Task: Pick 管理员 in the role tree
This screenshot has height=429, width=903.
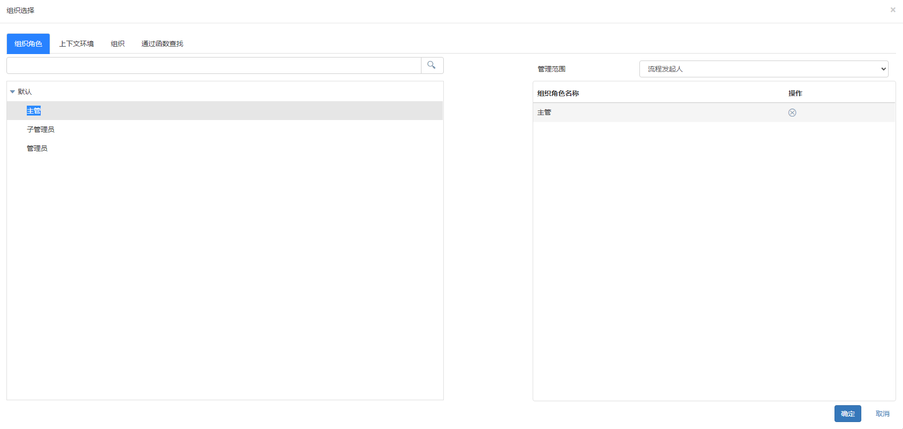Action: [x=37, y=148]
